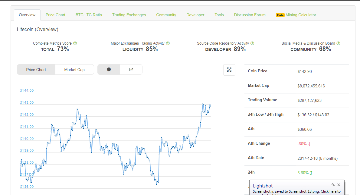Click the Trading Volume row label
Viewport: 360px width, 195px height.
262,100
